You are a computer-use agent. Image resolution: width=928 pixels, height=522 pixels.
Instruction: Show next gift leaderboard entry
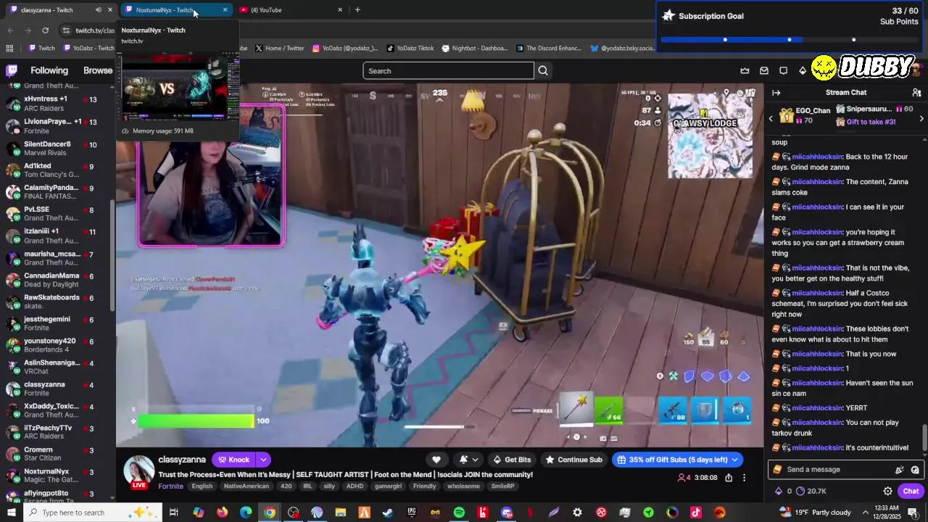[921, 118]
